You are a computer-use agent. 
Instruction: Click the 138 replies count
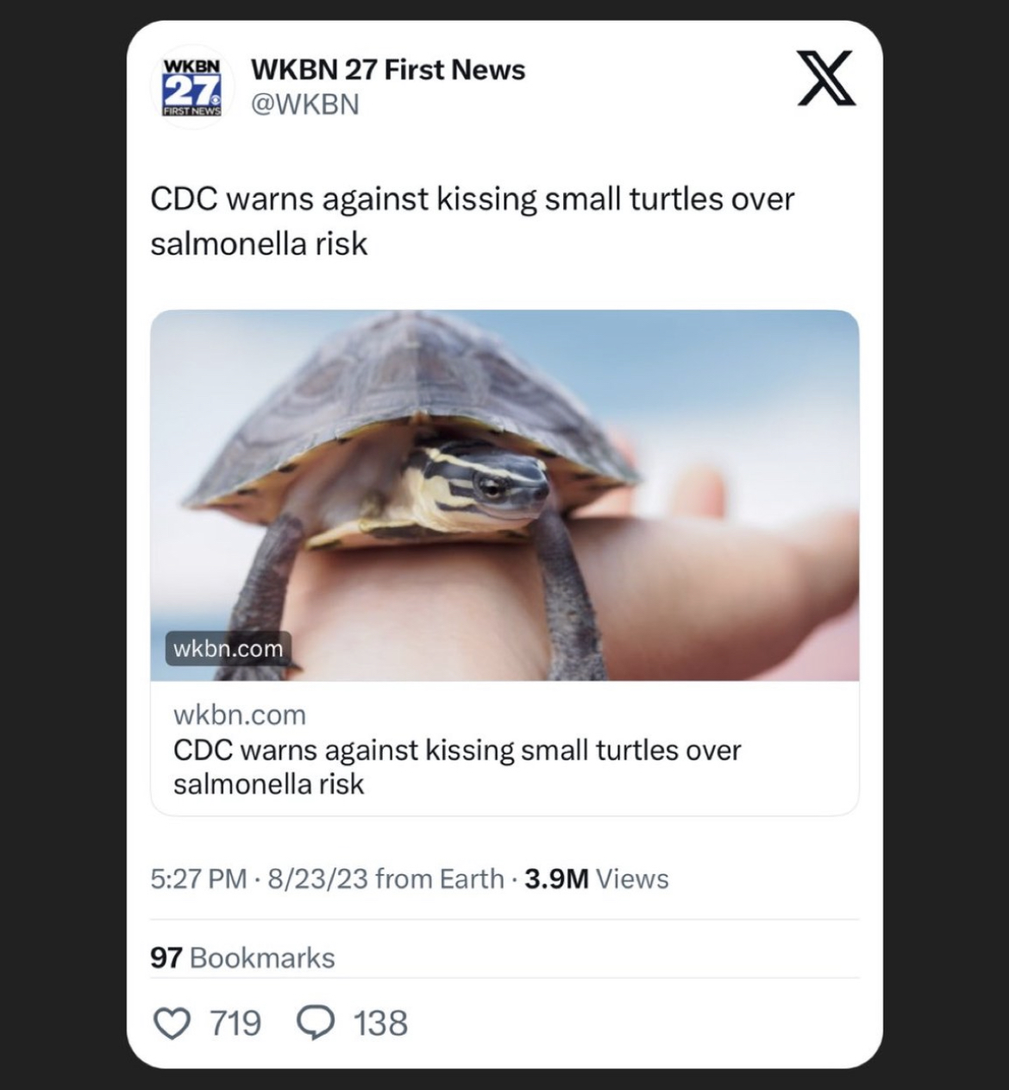380,1024
